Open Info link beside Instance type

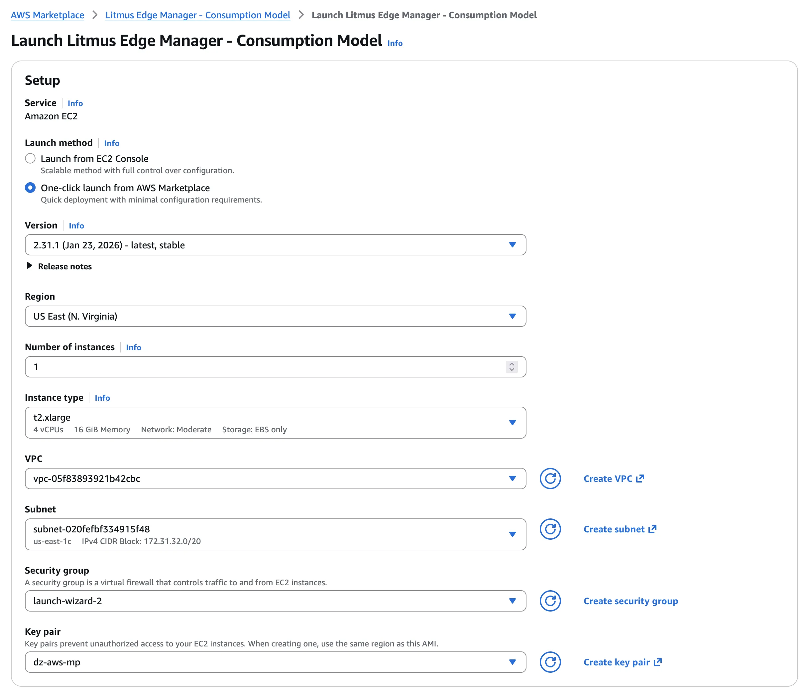[x=102, y=398]
